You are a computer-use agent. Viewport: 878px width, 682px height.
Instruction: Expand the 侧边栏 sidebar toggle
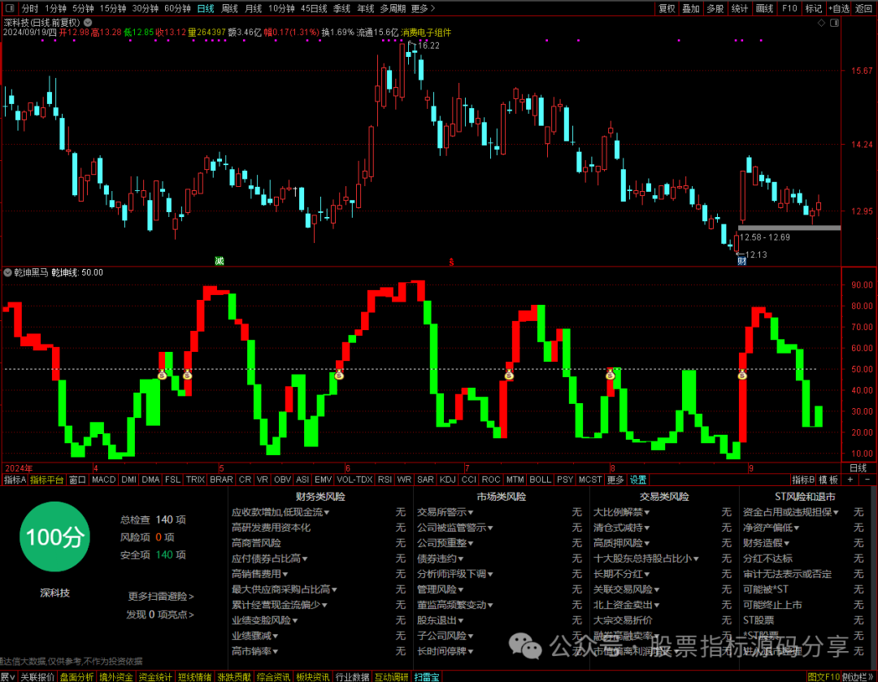pos(858,677)
